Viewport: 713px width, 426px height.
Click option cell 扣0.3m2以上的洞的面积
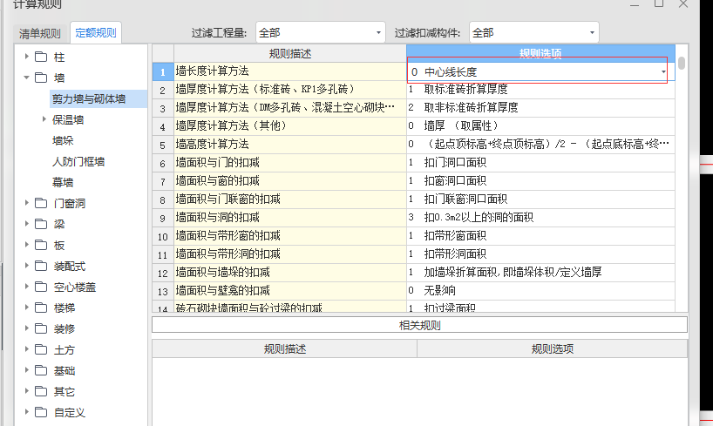(540, 217)
